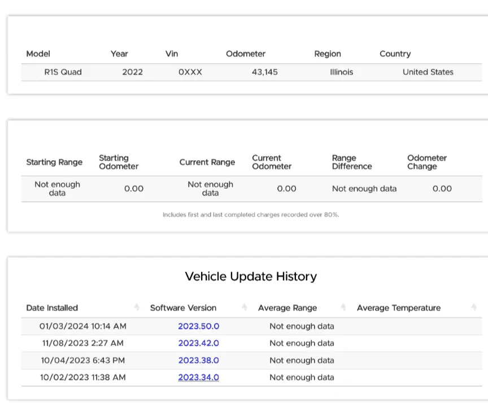This screenshot has height=403, width=488.
Task: Click the R1S Quad model cell
Action: (63, 72)
